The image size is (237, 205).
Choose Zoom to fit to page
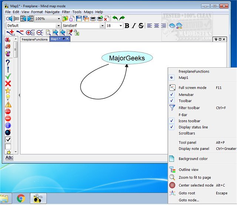pos(203,177)
